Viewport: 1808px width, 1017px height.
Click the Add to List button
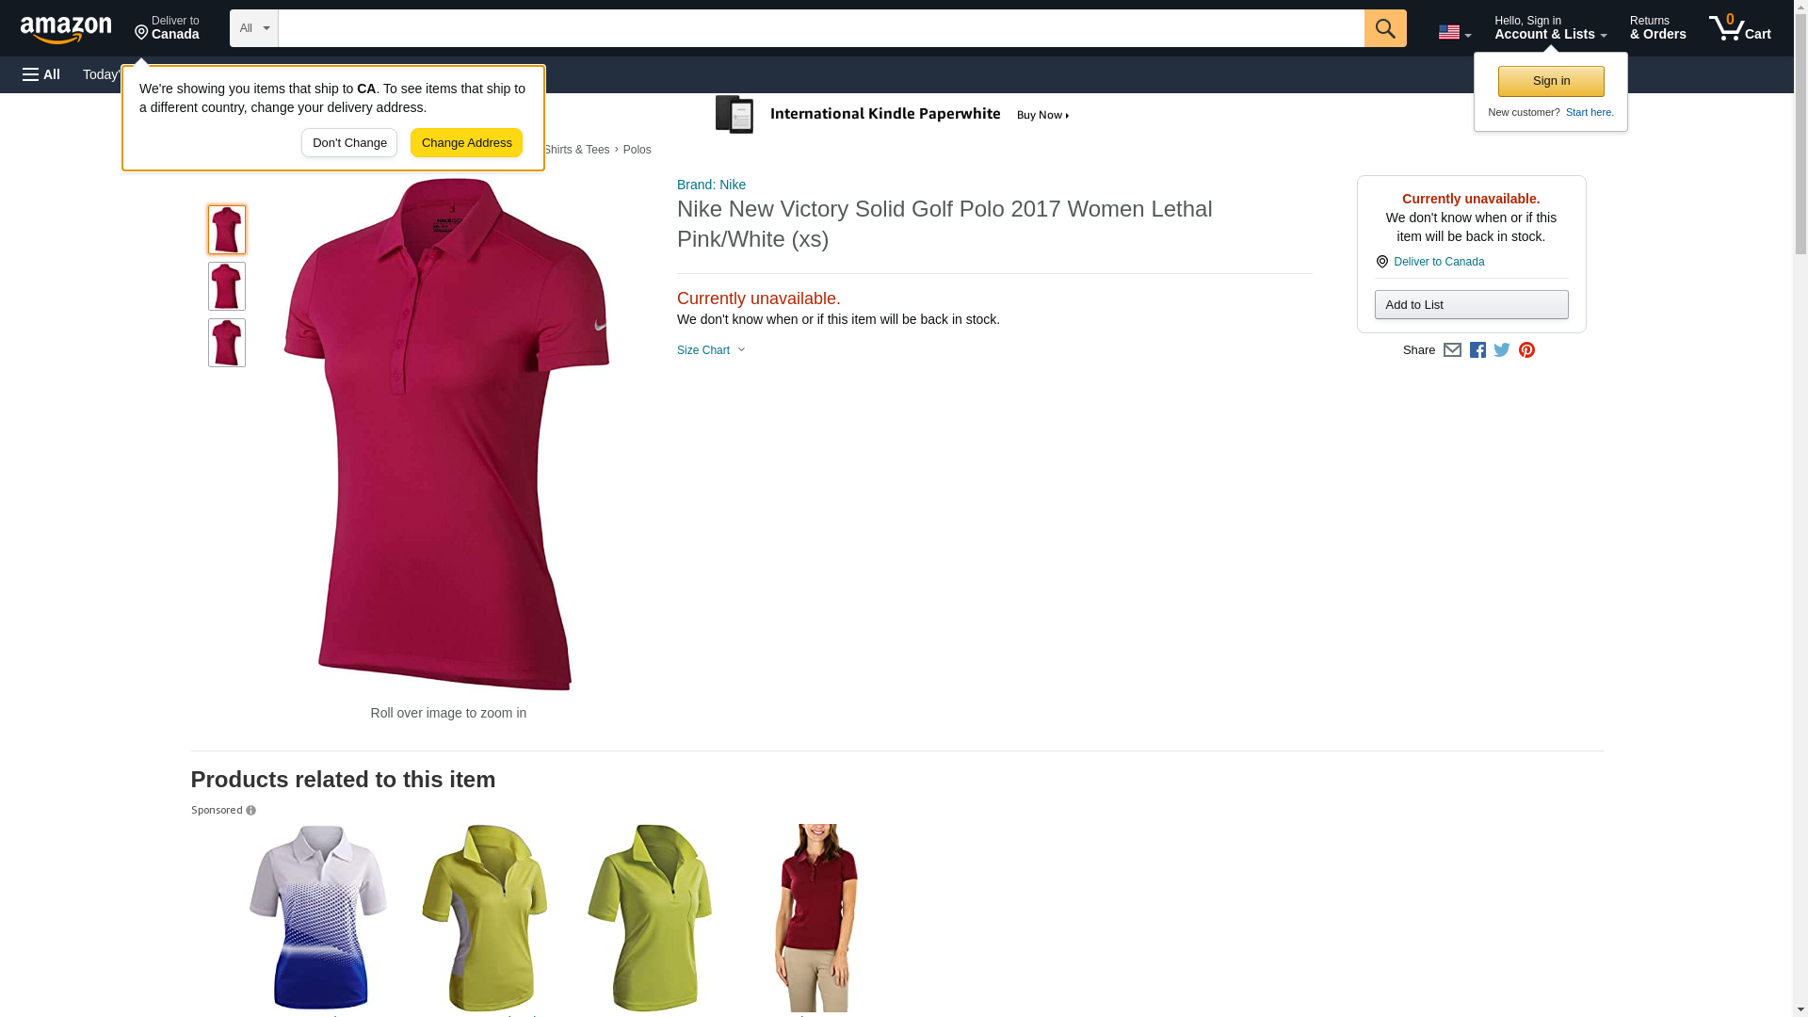point(1471,304)
